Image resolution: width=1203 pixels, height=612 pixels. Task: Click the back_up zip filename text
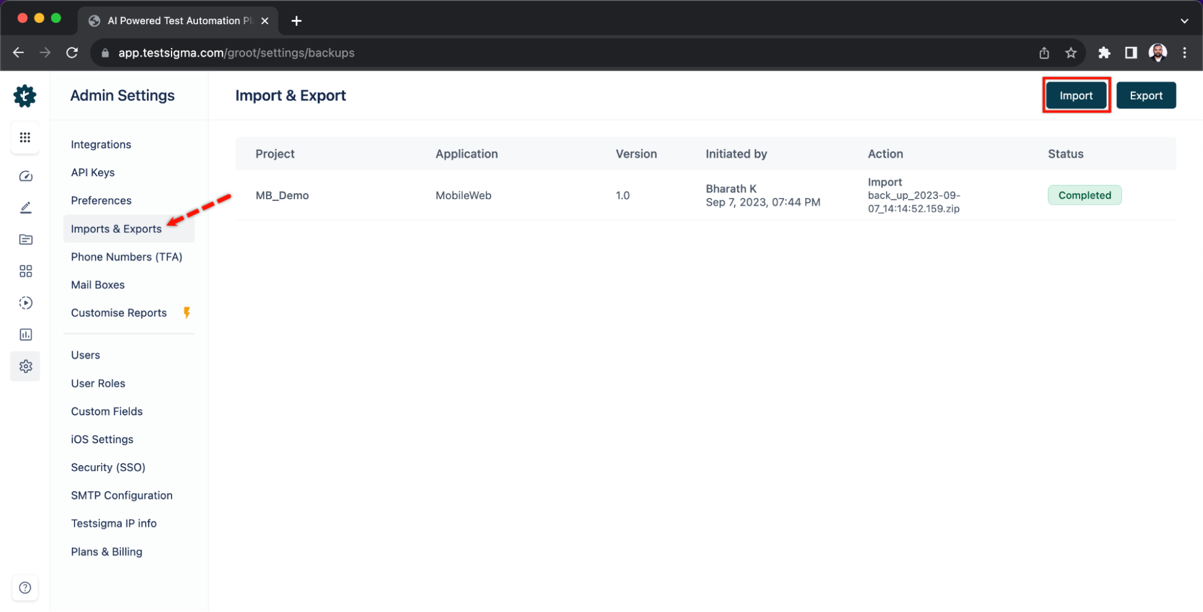[x=914, y=202]
